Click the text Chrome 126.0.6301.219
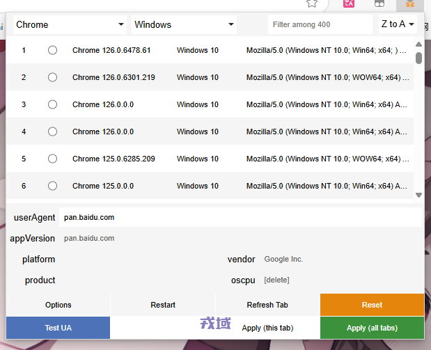Screen dimensions: 431x350 pos(113,77)
